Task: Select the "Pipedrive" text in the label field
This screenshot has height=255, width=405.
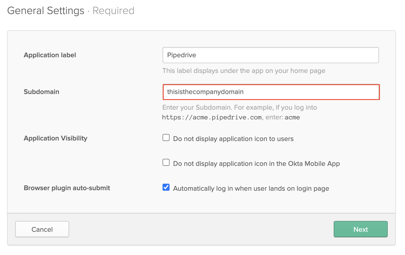Action: click(180, 55)
